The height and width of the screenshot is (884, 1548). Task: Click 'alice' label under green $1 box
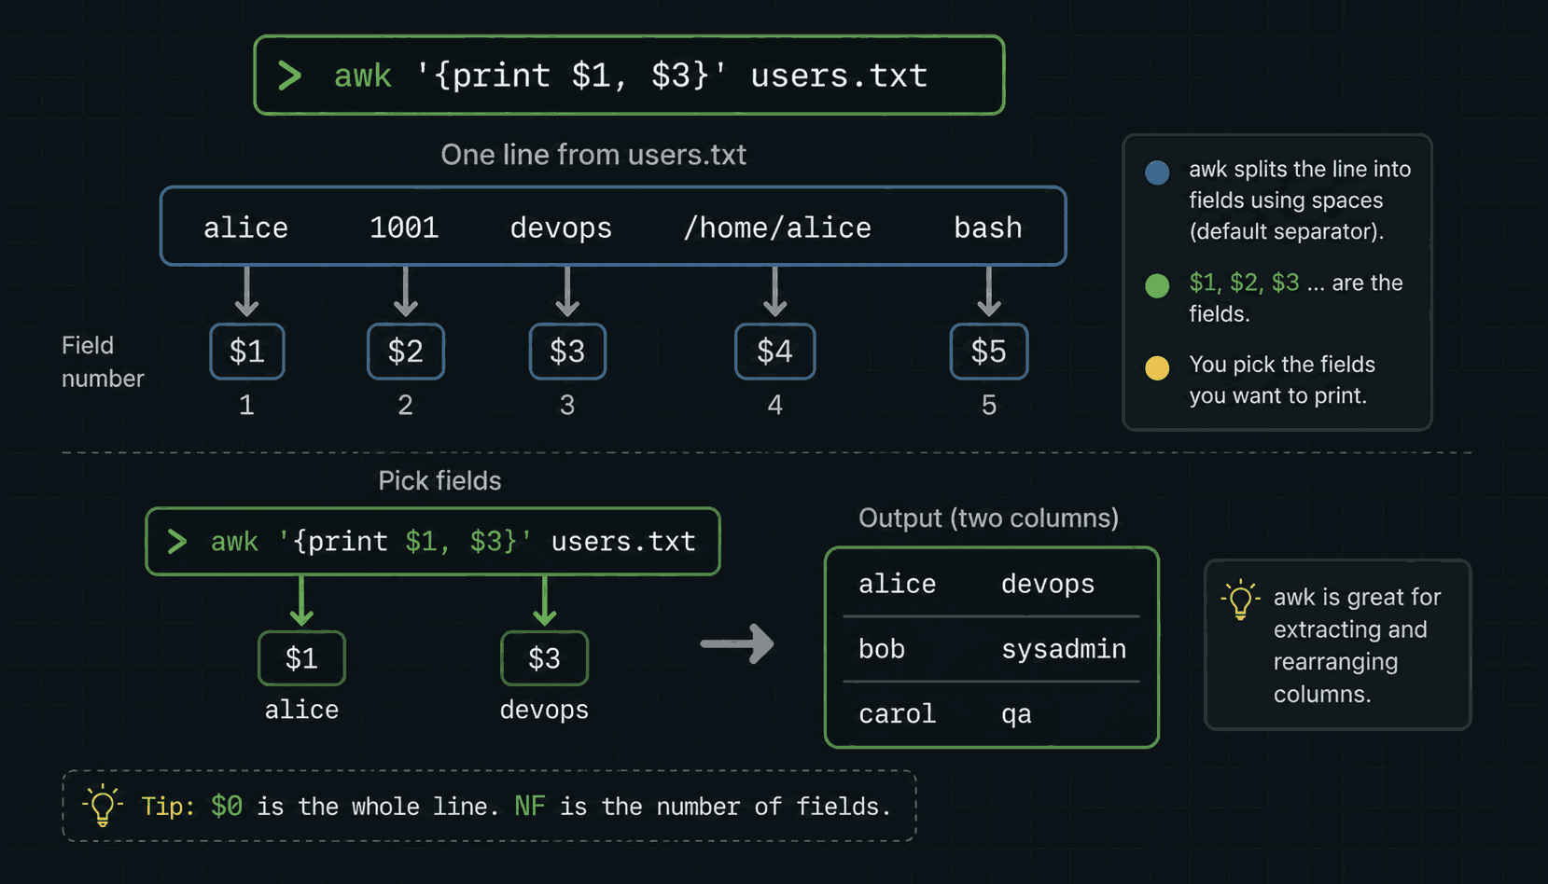point(301,711)
